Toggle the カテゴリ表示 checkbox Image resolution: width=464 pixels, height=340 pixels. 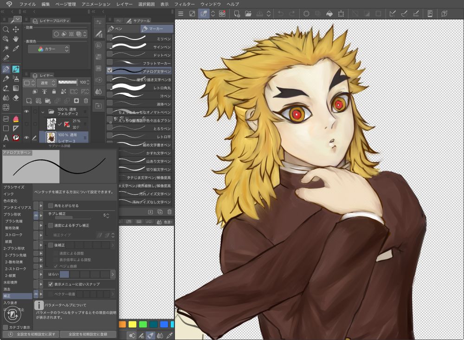pos(5,327)
